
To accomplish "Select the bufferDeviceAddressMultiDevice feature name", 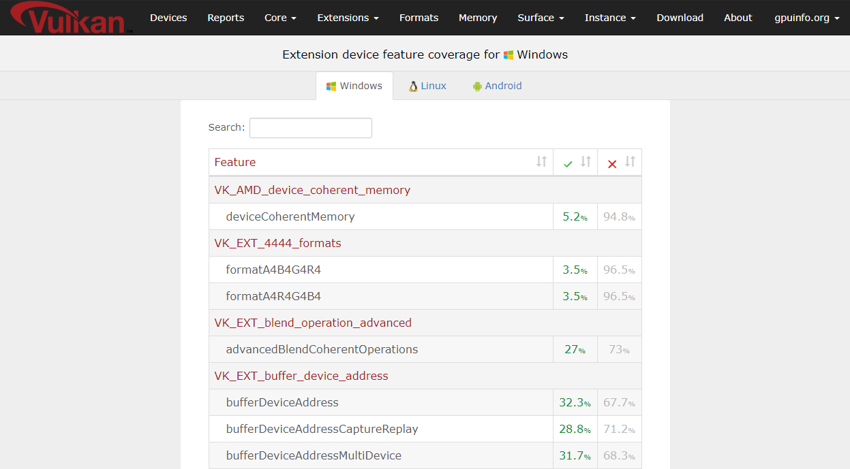I will click(314, 455).
